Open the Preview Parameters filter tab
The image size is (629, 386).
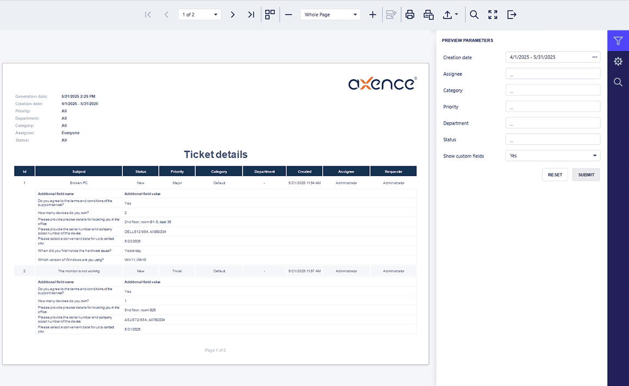(x=618, y=41)
